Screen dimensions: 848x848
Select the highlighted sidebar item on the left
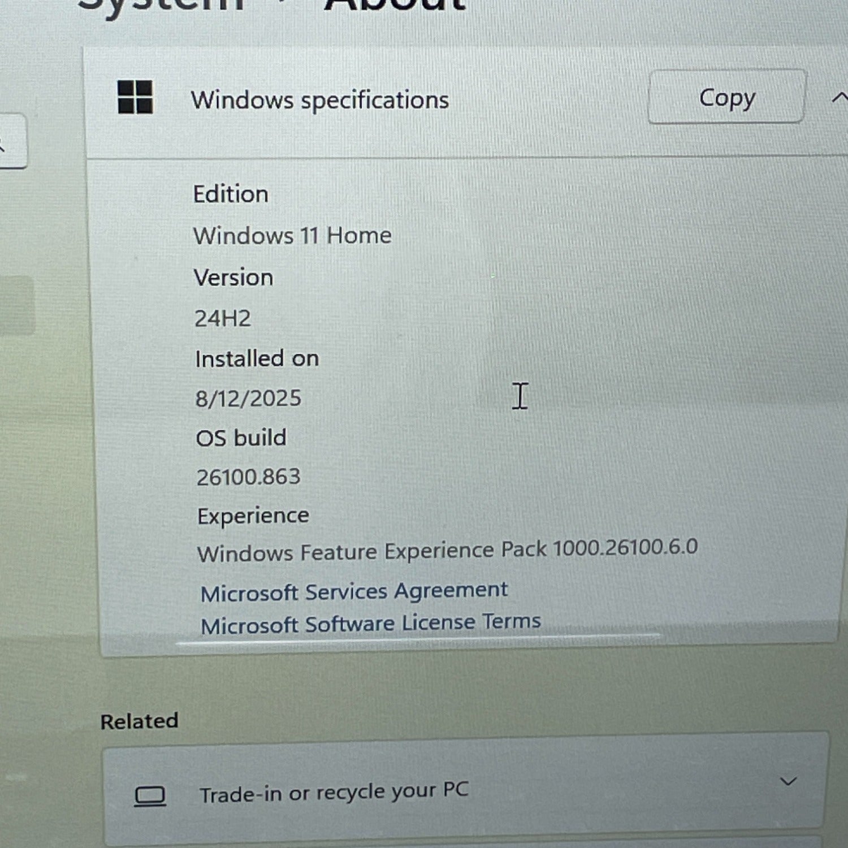click(x=16, y=305)
